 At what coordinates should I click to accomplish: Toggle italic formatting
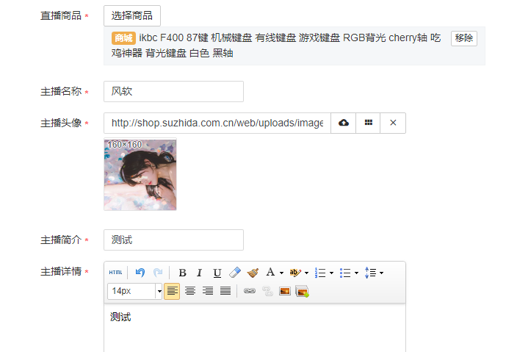click(x=200, y=273)
